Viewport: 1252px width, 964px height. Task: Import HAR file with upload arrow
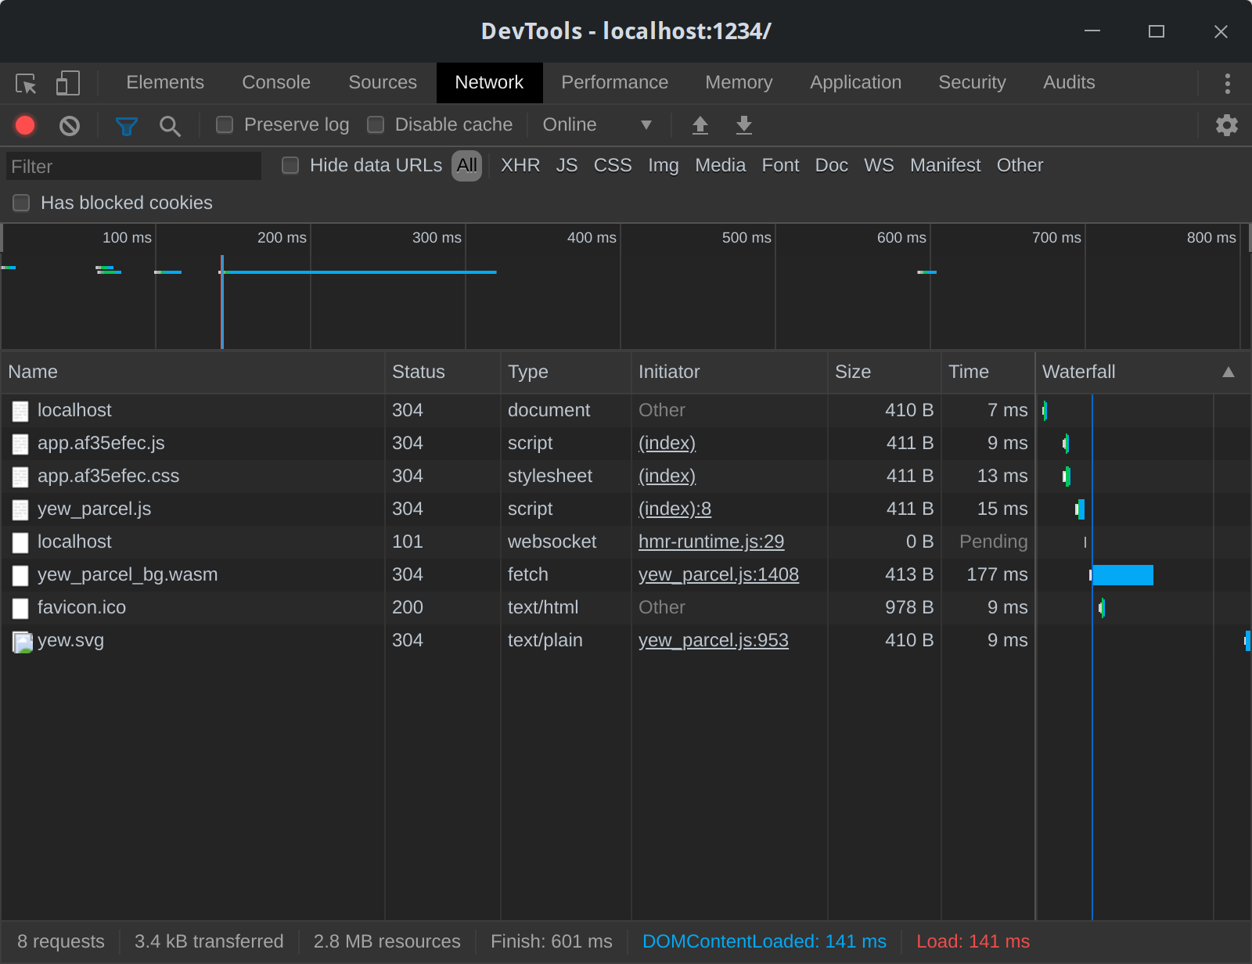[x=700, y=125]
